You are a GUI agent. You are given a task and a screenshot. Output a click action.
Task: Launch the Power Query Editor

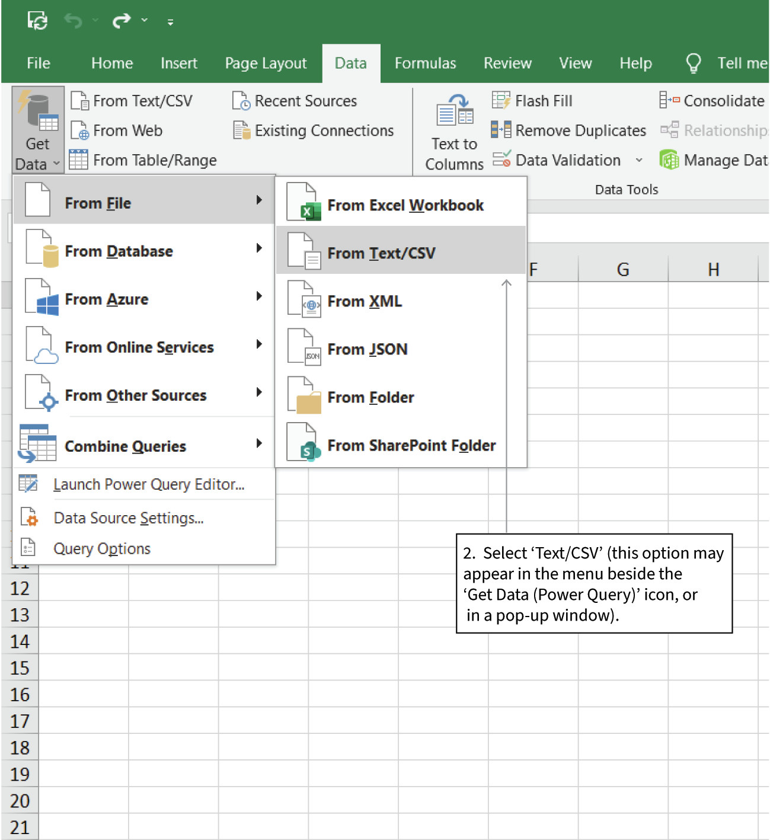(x=148, y=484)
